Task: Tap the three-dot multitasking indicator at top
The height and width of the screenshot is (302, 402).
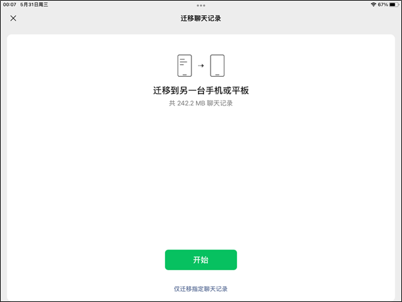Action: [201, 5]
